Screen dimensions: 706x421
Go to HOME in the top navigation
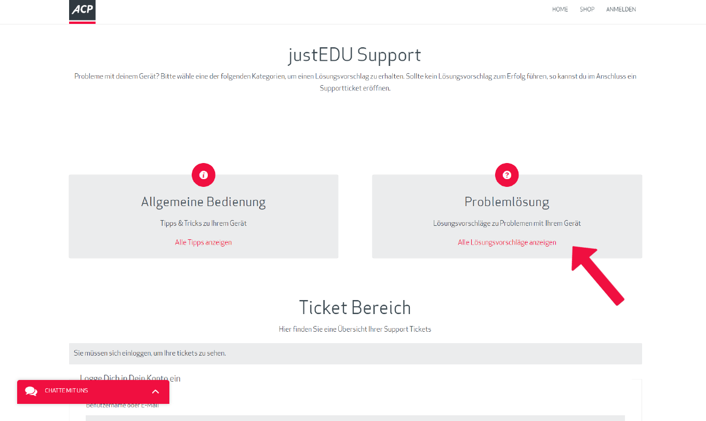point(560,9)
